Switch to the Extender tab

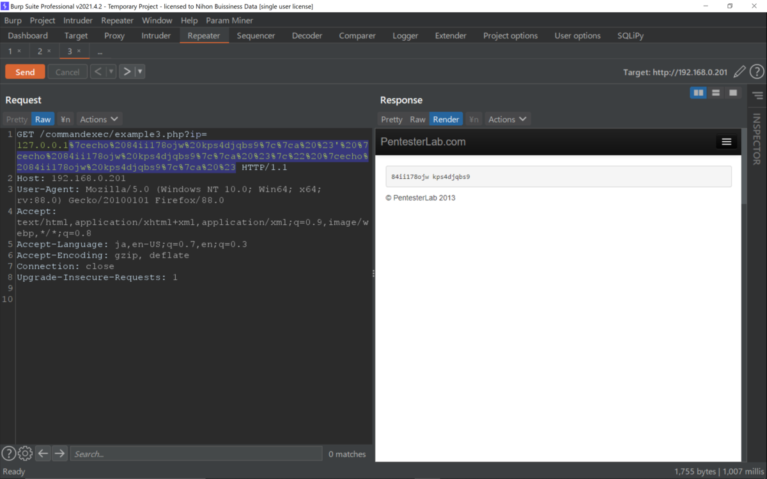pos(451,35)
